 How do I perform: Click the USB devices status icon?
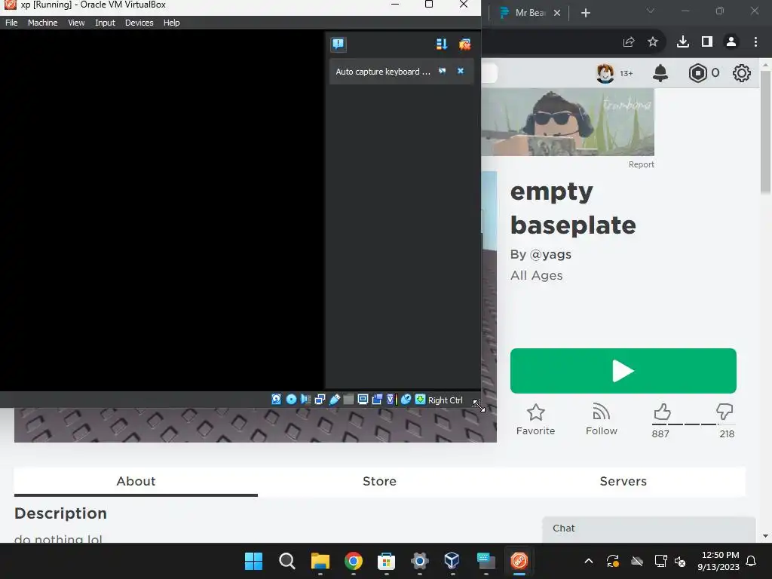(x=334, y=400)
